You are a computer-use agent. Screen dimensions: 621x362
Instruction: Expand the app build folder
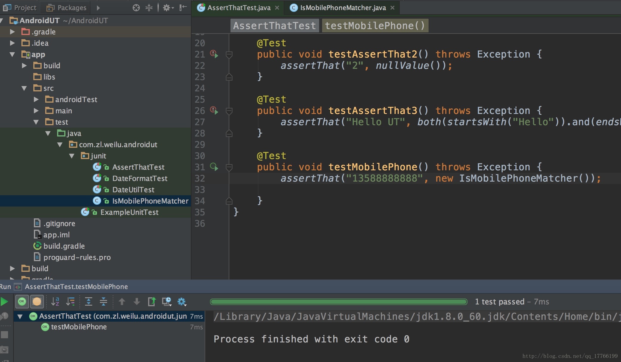(x=24, y=65)
